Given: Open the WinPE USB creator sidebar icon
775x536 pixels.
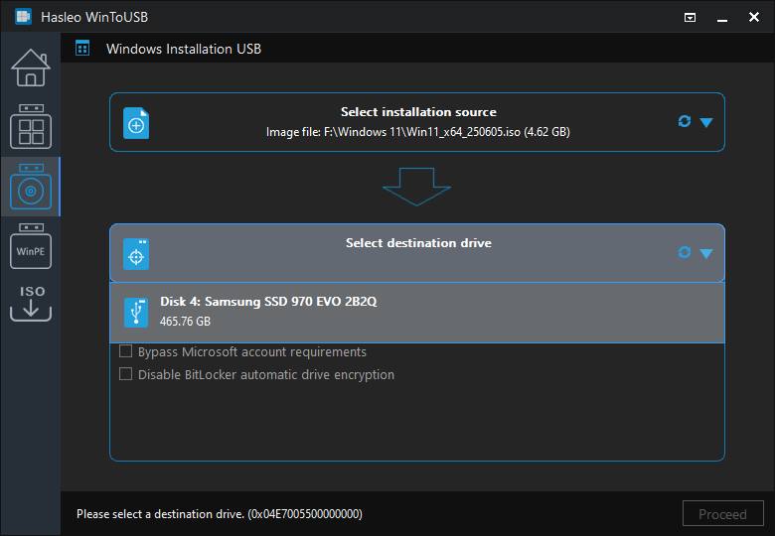Looking at the screenshot, I should pyautogui.click(x=31, y=246).
